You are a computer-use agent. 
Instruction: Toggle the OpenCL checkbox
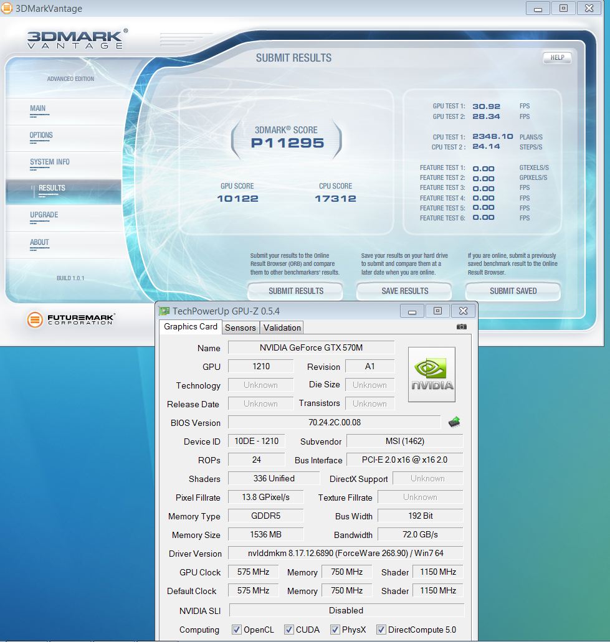[236, 630]
